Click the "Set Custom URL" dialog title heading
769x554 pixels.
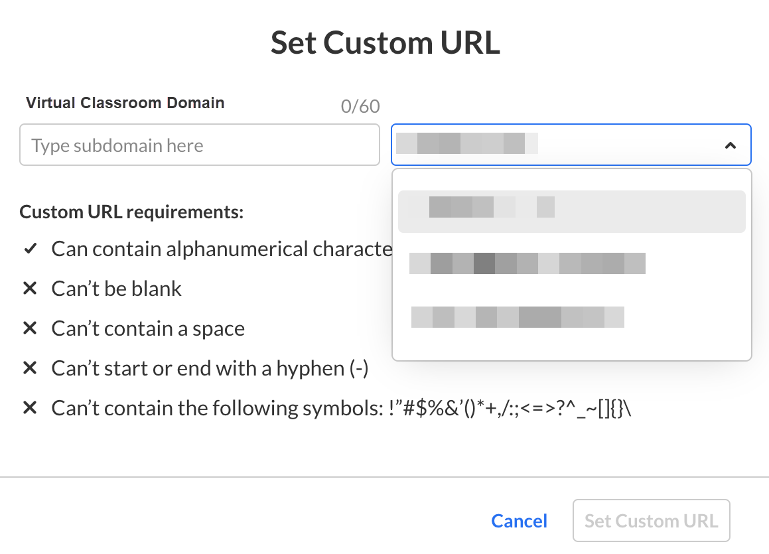coord(385,43)
